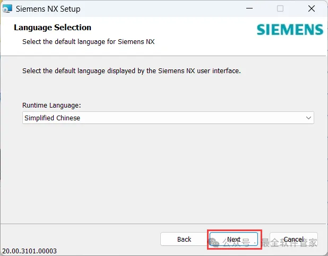
Task: Click the 'Language Selection' heading
Action: 53,28
